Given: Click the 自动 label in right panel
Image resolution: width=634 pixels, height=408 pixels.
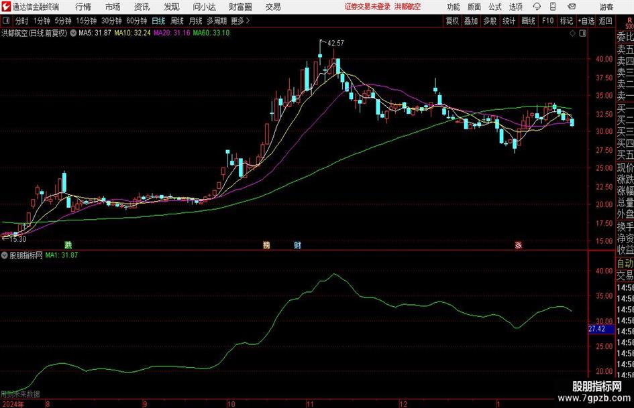Looking at the screenshot, I should [x=625, y=263].
